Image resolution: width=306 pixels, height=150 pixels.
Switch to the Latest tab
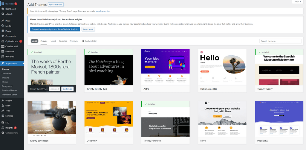[53, 41]
